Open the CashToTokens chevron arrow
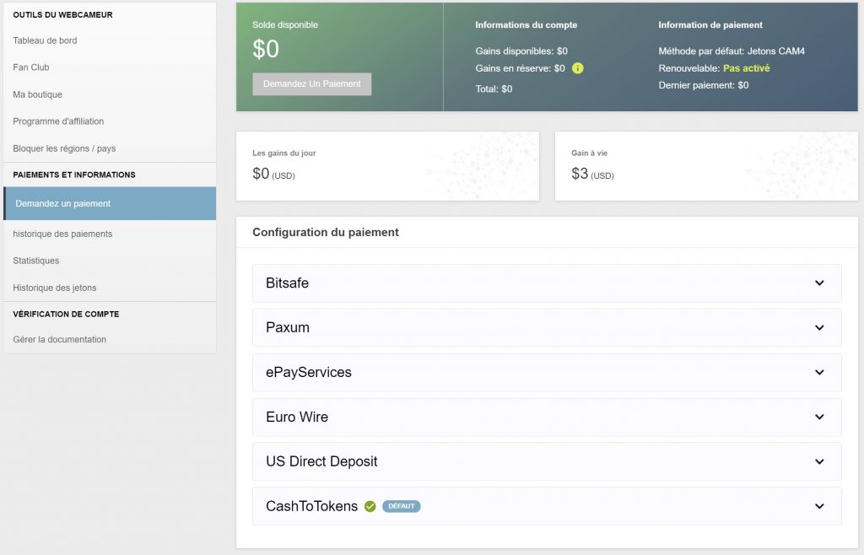The height and width of the screenshot is (555, 864). click(818, 506)
